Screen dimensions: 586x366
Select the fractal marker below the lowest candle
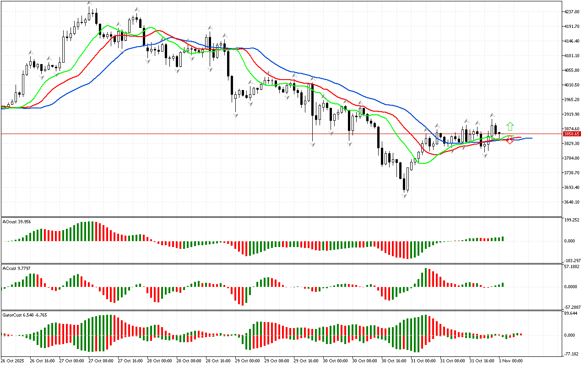point(405,196)
